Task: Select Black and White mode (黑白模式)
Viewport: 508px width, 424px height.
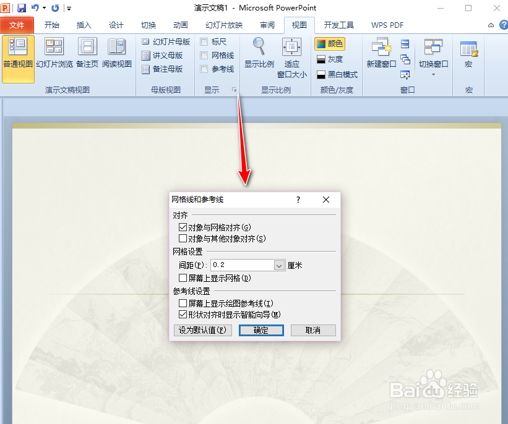Action: (337, 75)
